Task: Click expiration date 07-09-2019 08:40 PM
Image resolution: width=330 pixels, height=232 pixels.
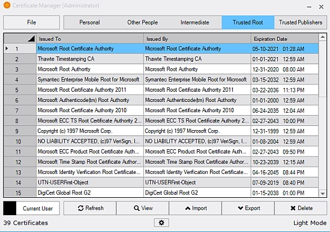Action: point(285,183)
